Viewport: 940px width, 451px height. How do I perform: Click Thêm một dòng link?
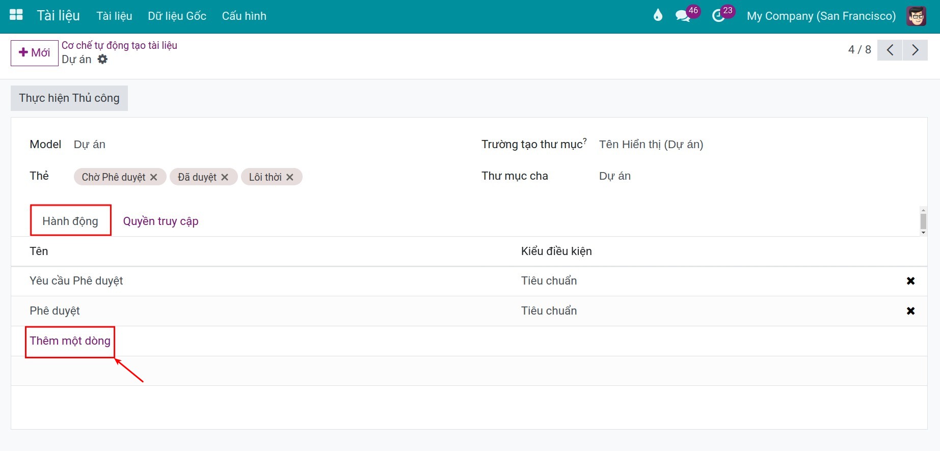click(x=70, y=341)
